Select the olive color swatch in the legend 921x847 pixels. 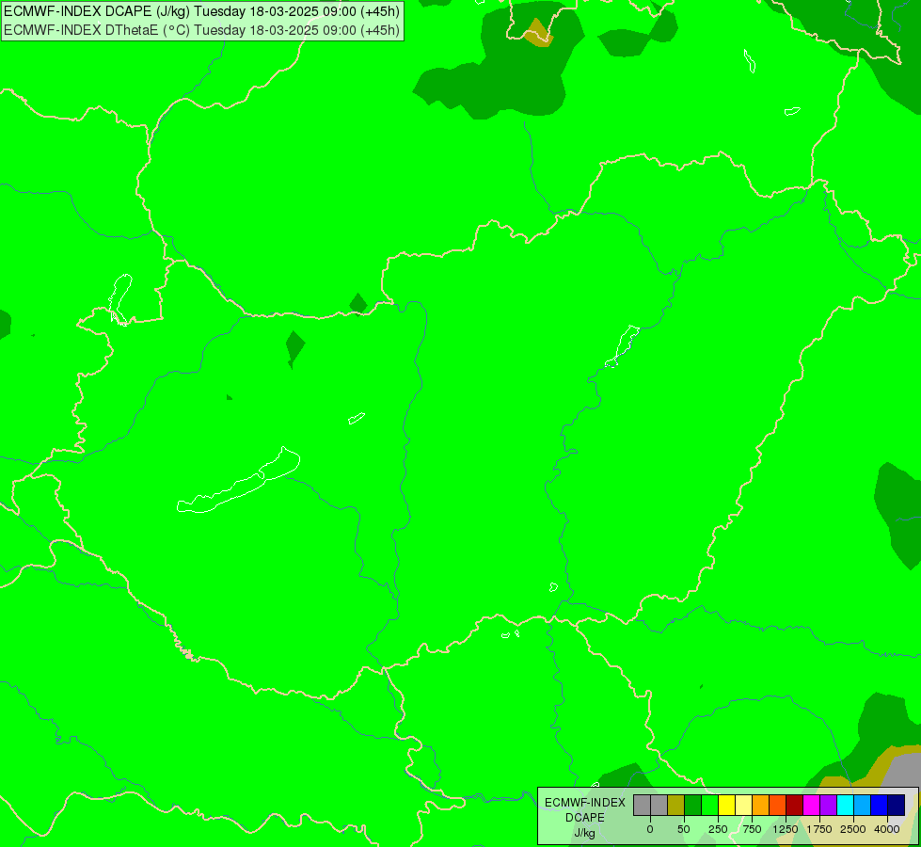click(675, 805)
